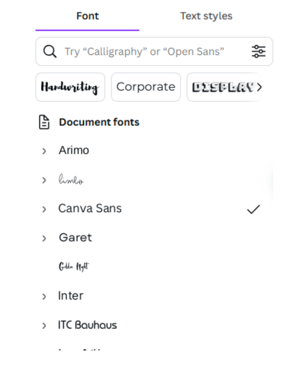The width and height of the screenshot is (300, 369).
Task: Expand ITC Bauhaus font options
Action: click(44, 326)
